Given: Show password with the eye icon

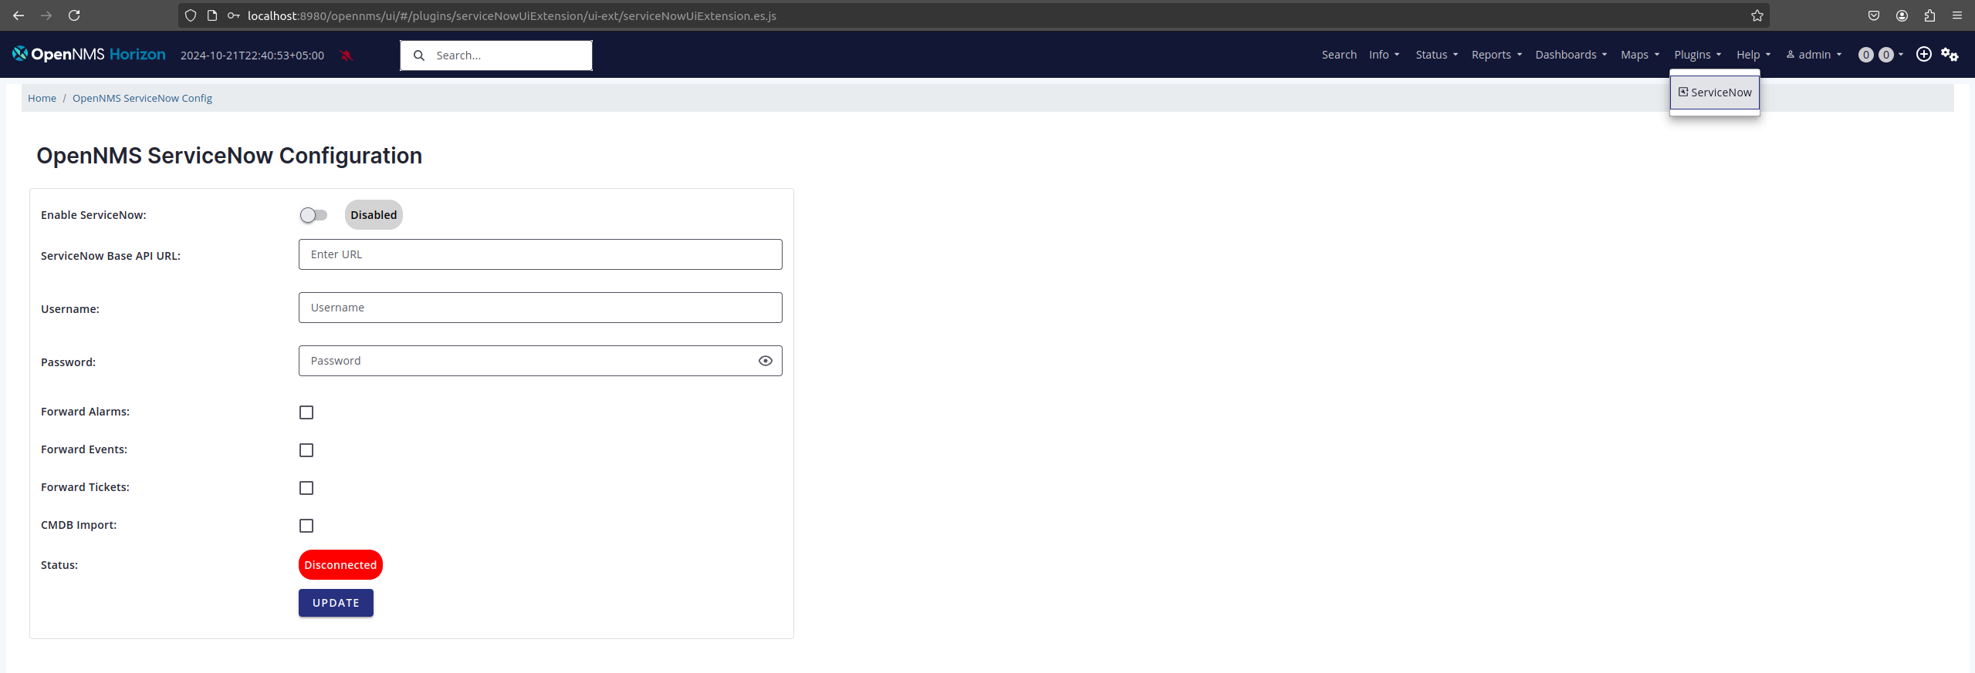Looking at the screenshot, I should [766, 361].
